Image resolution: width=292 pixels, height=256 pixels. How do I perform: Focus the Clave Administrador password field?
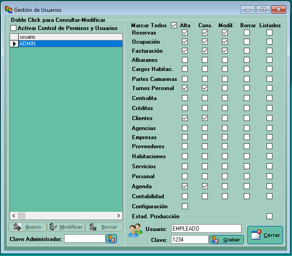coord(85,239)
